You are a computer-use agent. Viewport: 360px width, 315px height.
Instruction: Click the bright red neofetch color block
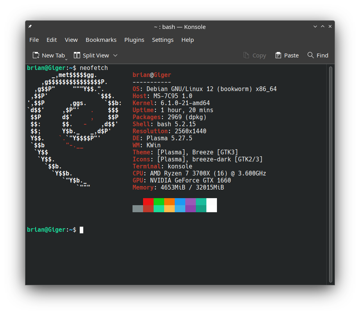tap(148, 202)
